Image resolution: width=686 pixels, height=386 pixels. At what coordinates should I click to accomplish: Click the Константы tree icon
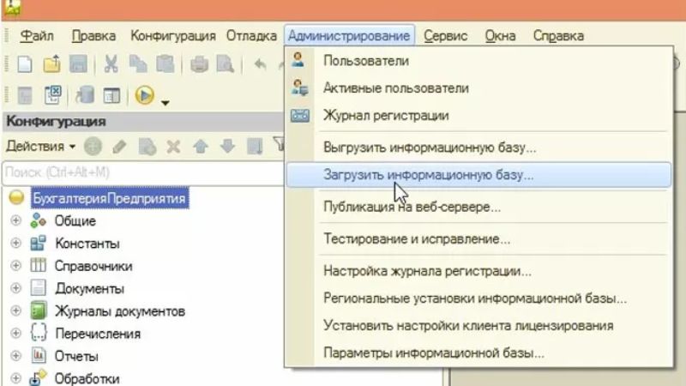(39, 243)
